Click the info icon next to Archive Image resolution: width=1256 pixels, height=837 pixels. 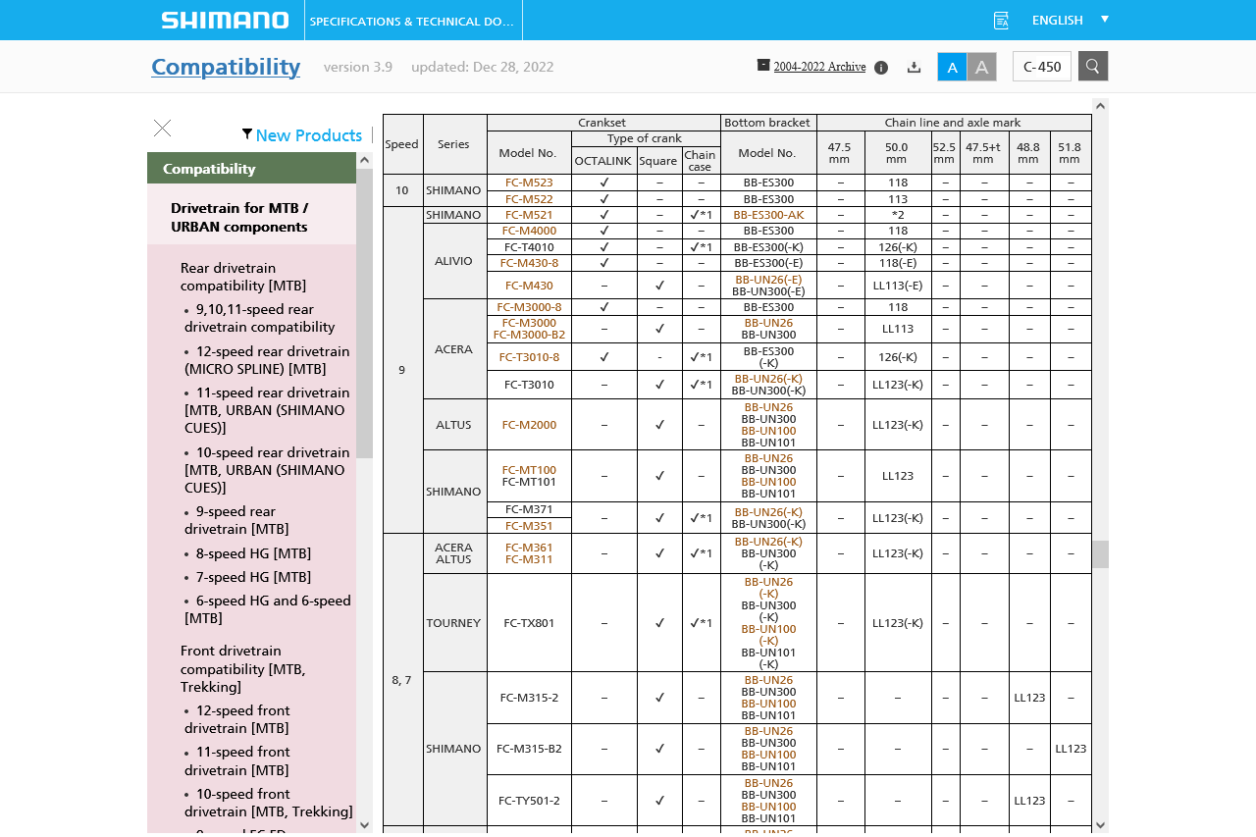click(x=881, y=68)
